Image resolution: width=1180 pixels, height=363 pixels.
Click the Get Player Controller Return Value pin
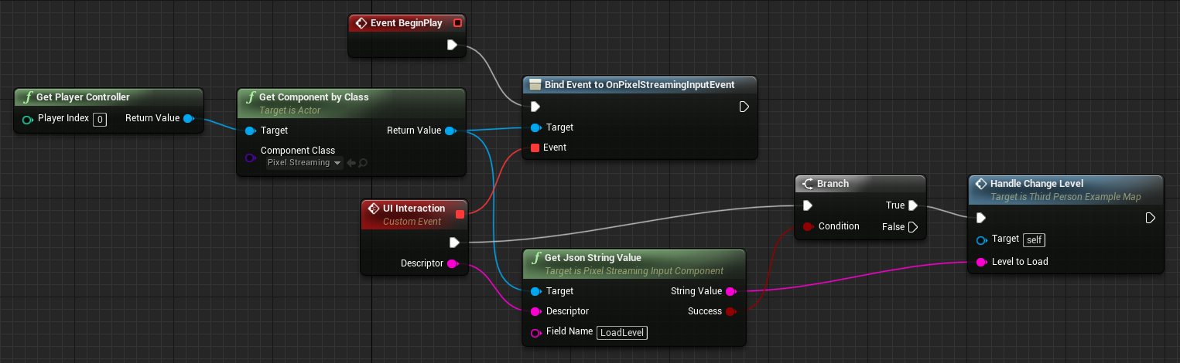coord(188,118)
